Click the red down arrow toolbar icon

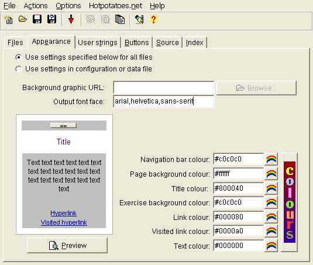pos(71,19)
